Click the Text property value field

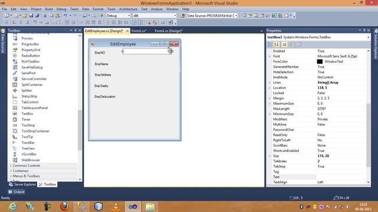[x=341, y=177]
